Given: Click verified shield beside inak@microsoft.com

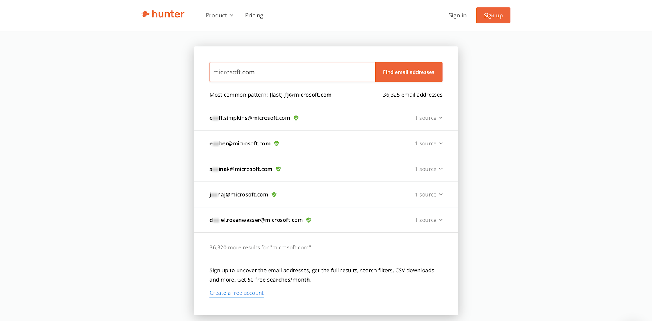Looking at the screenshot, I should 278,169.
